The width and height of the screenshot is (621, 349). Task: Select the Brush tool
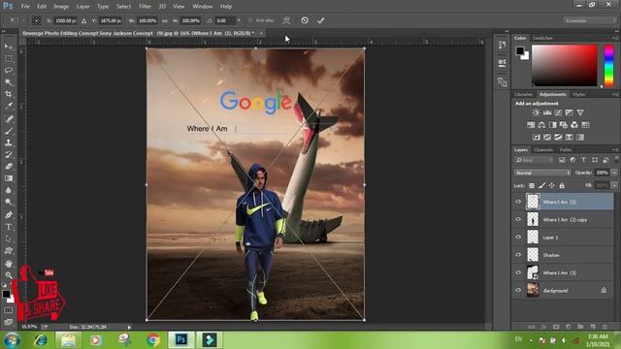(9, 131)
